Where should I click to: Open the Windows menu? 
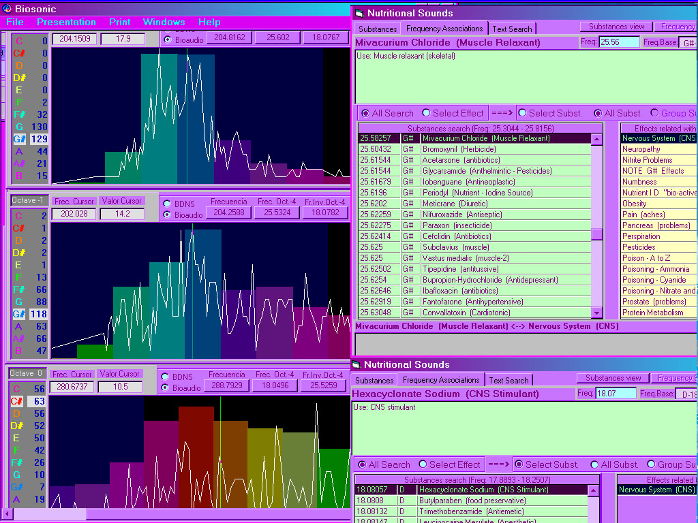[x=164, y=22]
